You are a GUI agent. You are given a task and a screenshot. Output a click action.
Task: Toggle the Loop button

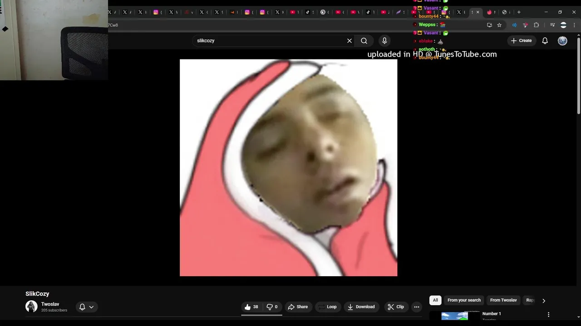coord(328,307)
